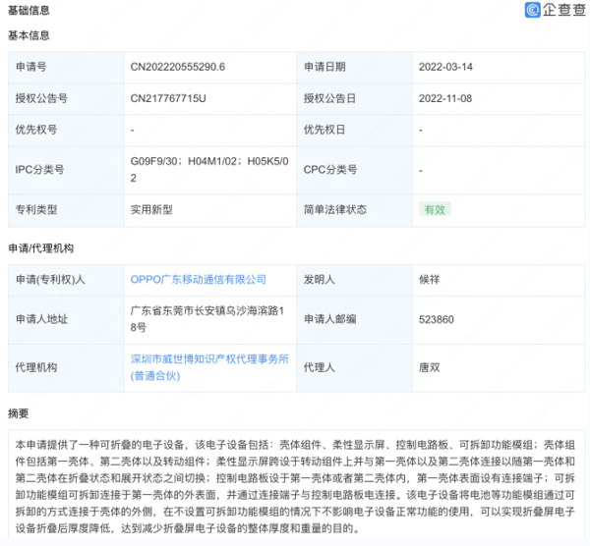Click the 摘要 section heading
This screenshot has height=546, width=590.
point(19,413)
